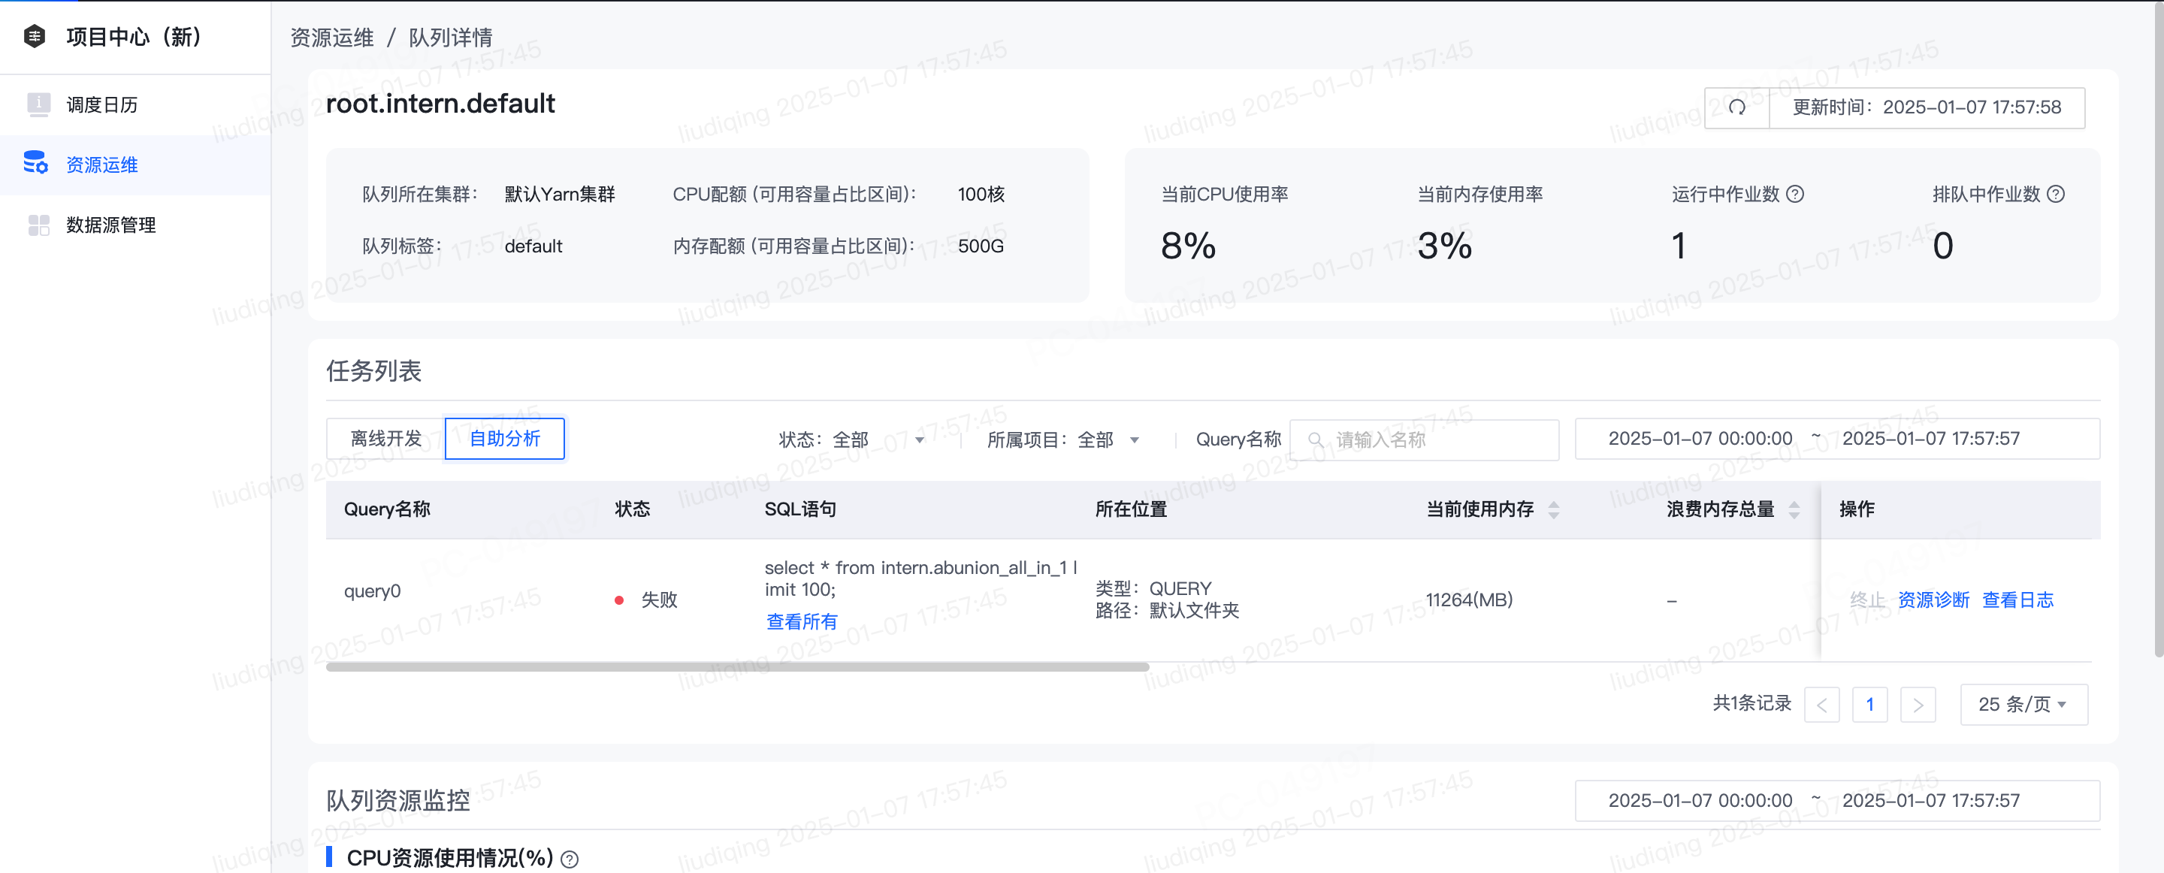
Task: Click 11264(MB) memory value
Action: point(1468,600)
